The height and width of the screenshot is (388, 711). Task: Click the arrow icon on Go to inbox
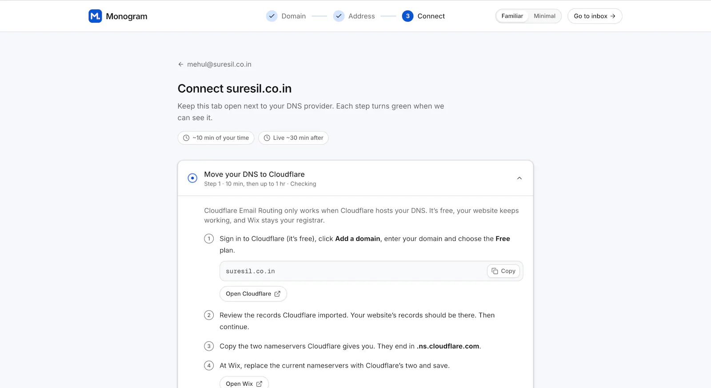613,16
